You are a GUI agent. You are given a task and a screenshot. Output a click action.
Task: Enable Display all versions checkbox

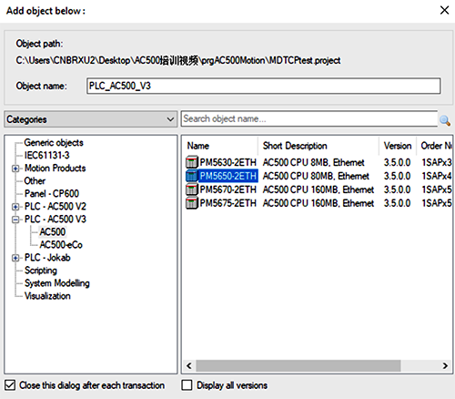187,385
